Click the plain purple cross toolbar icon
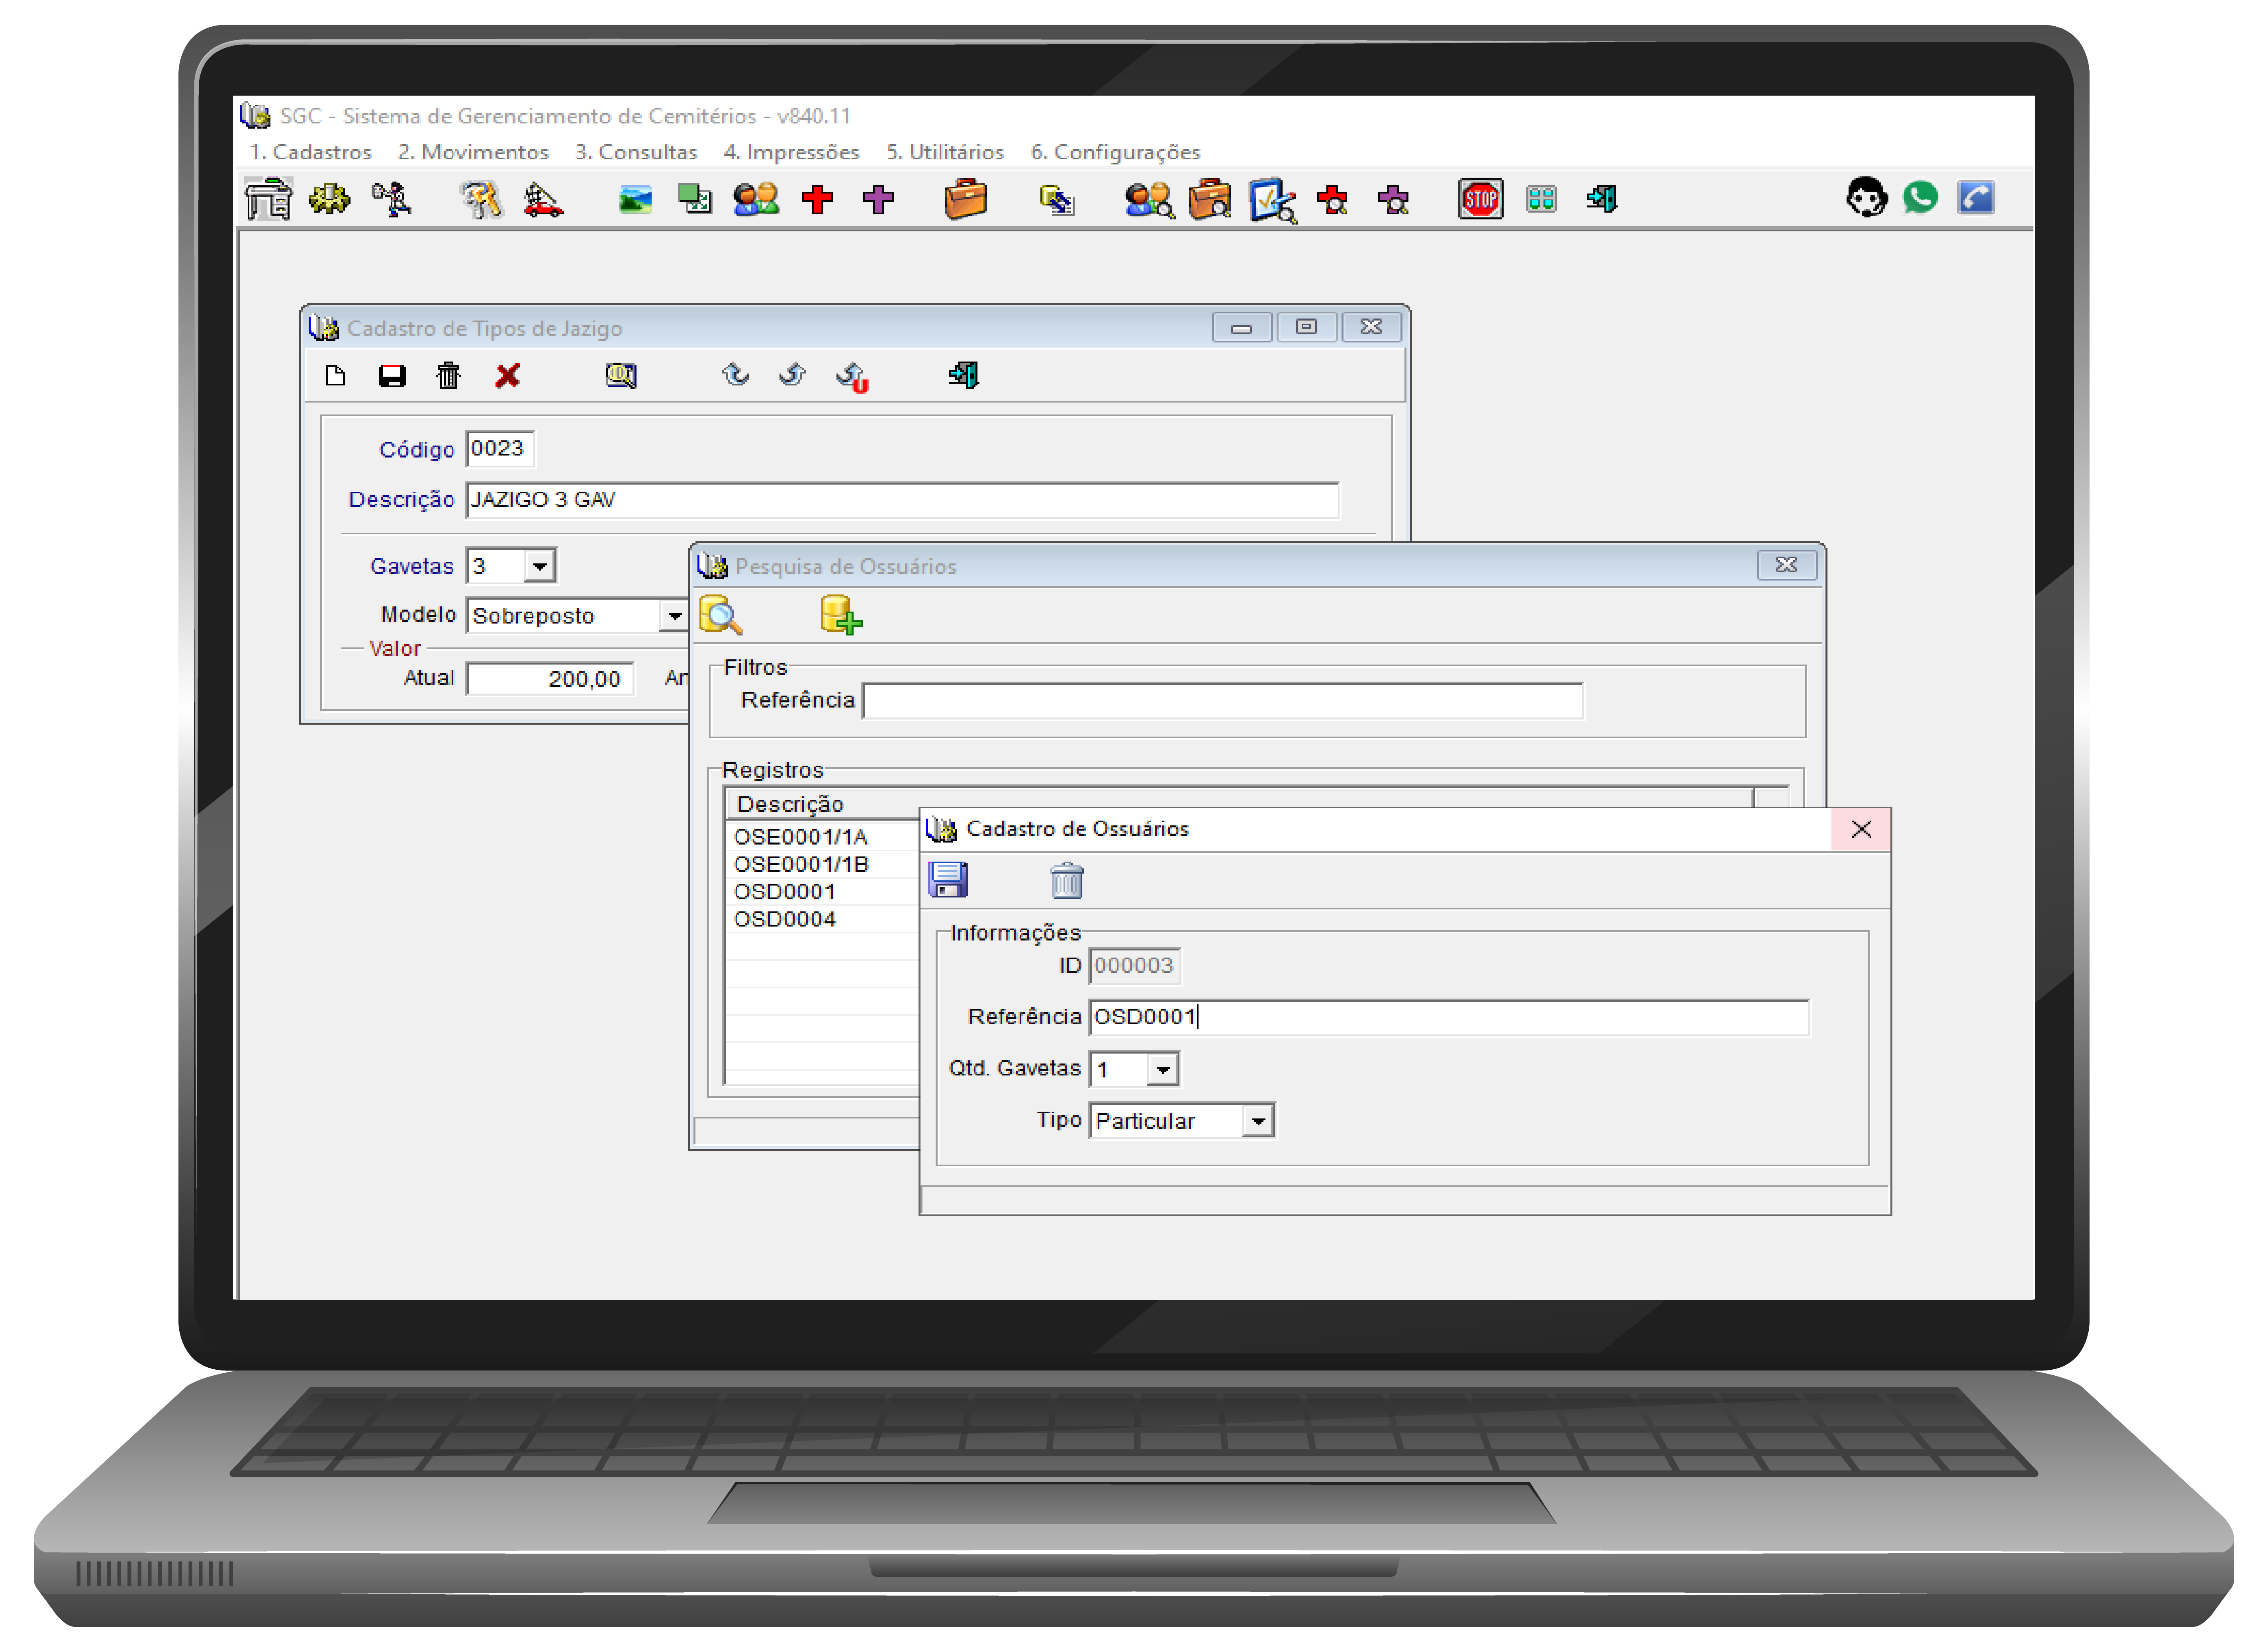The height and width of the screenshot is (1652, 2268). 878,199
